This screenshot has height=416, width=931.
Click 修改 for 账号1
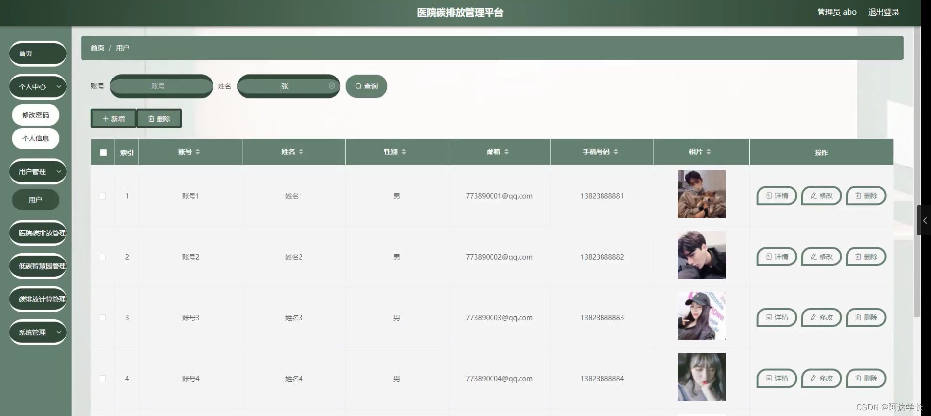click(x=821, y=195)
